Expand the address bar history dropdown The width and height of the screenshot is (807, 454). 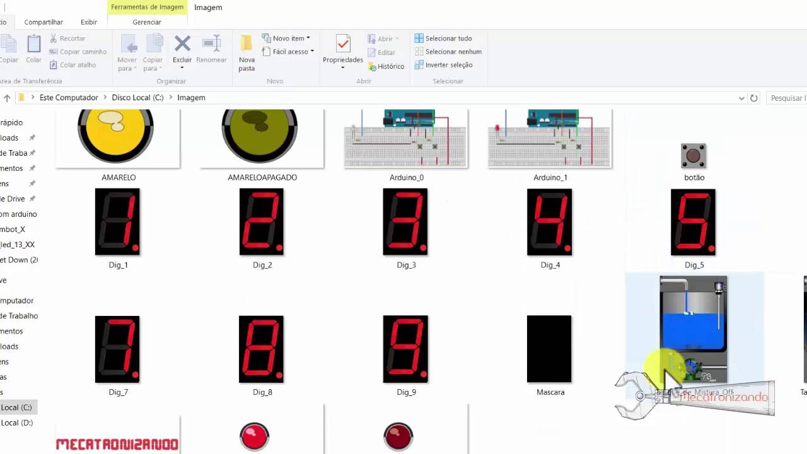tap(741, 98)
